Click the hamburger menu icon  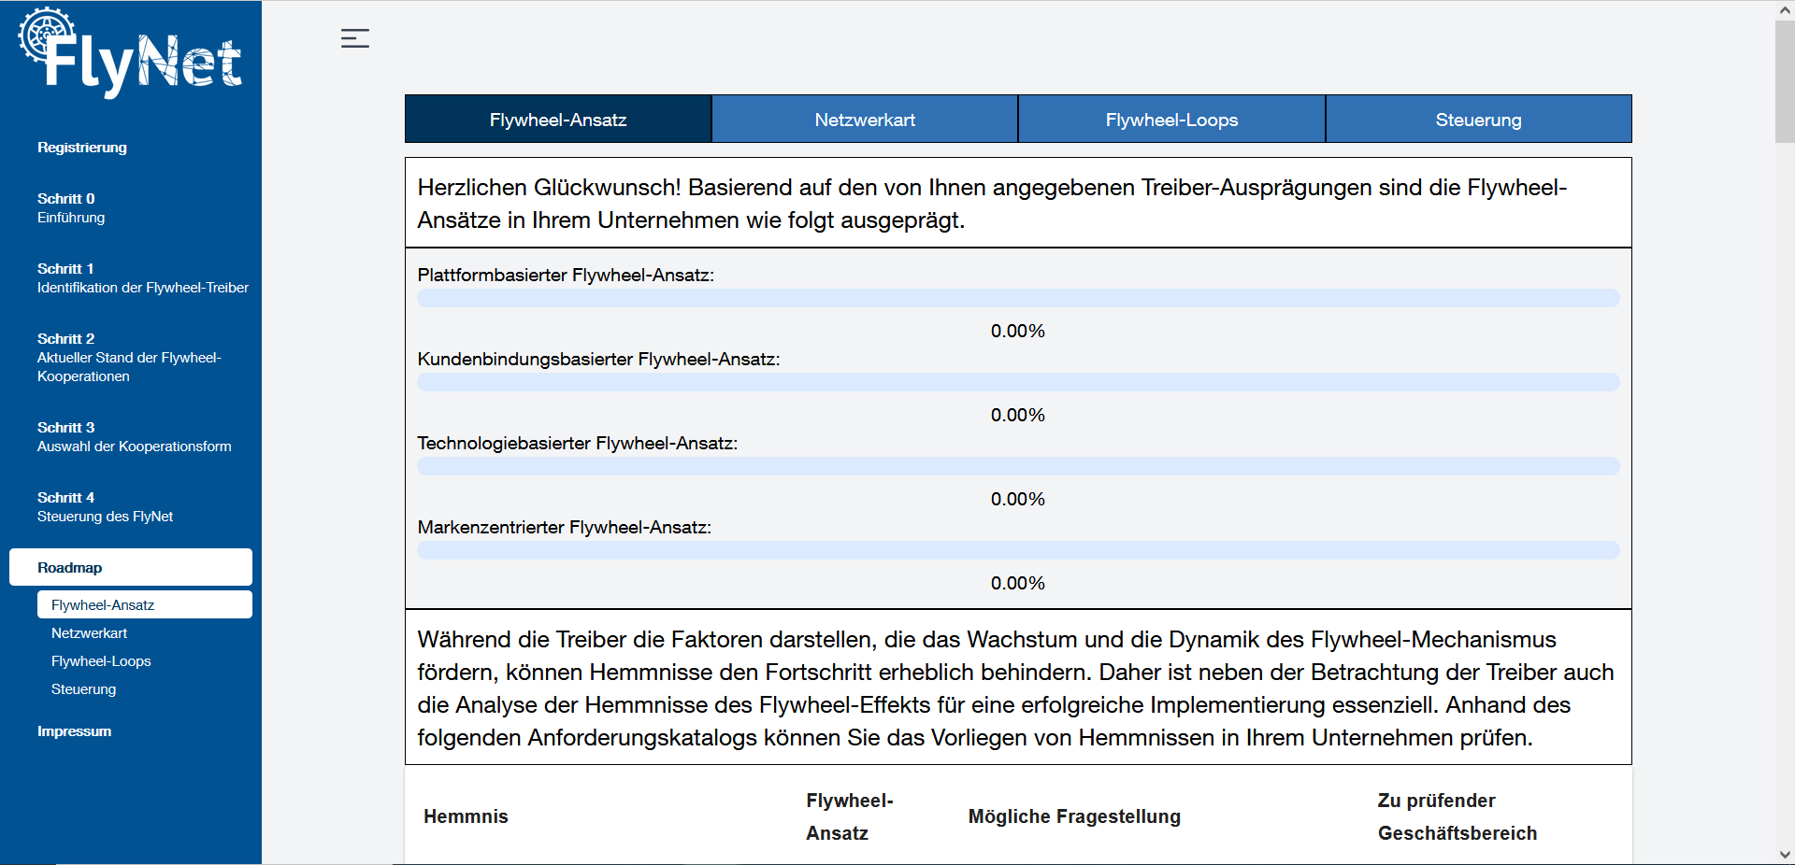click(354, 38)
